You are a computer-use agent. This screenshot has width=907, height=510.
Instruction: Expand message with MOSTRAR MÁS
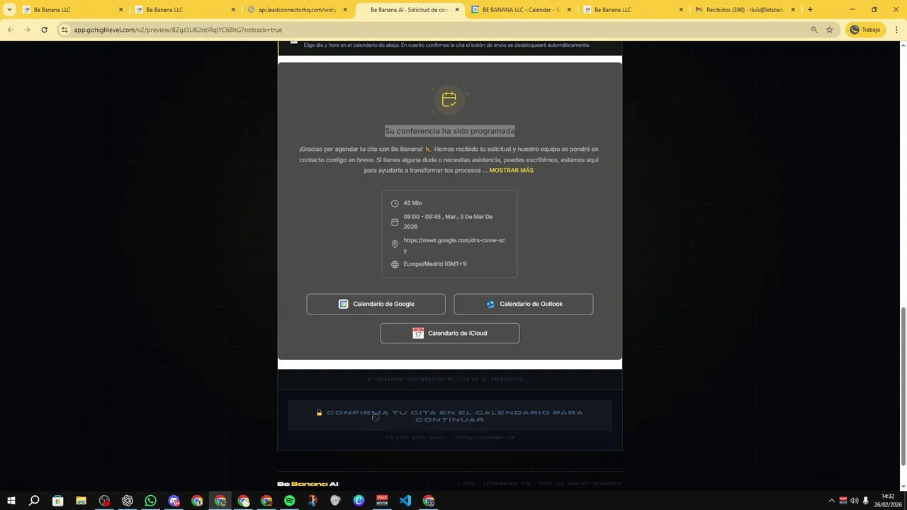511,171
